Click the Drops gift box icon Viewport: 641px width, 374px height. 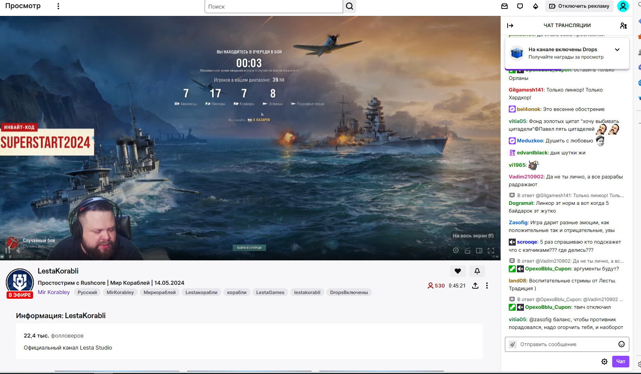tap(517, 53)
